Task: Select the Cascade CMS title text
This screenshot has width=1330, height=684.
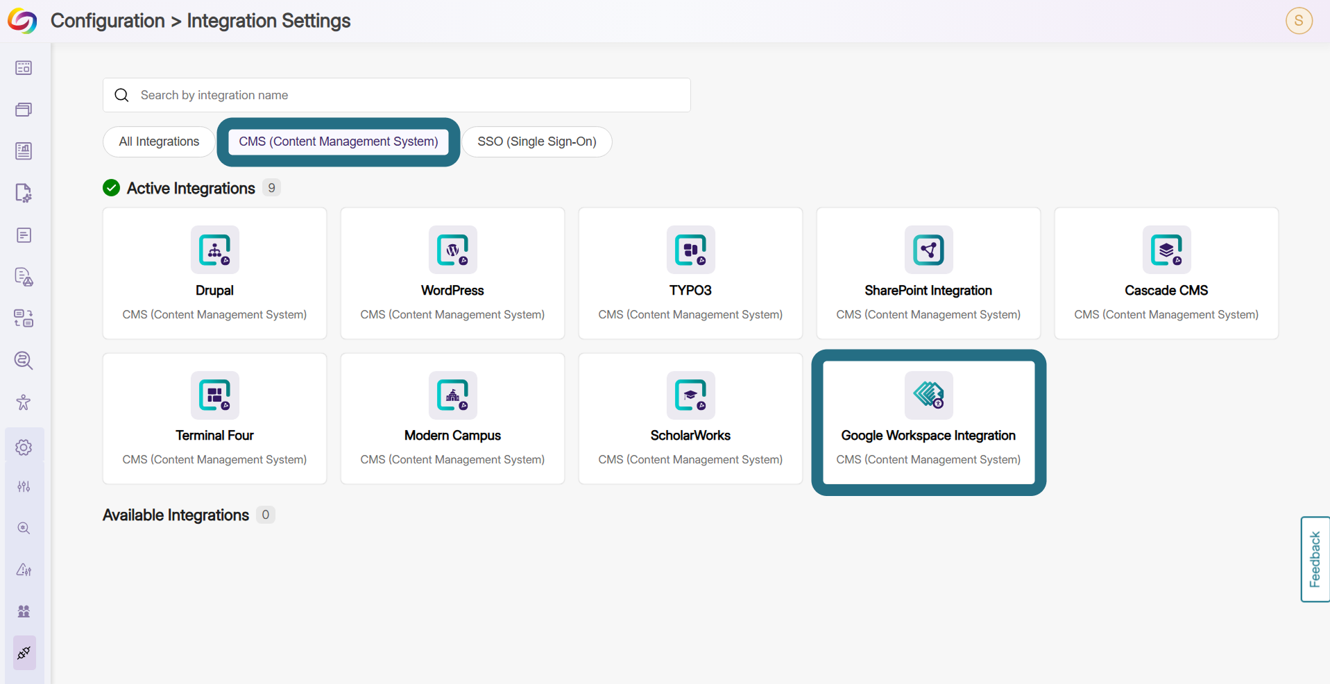Action: point(1166,291)
